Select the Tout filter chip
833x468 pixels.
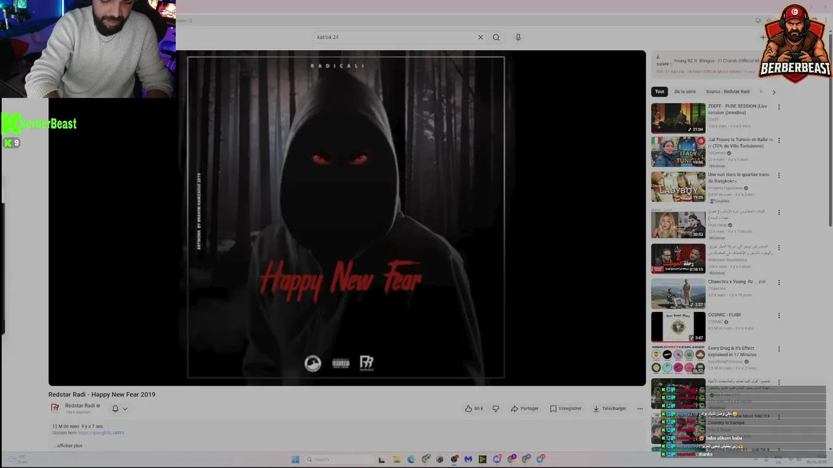660,92
